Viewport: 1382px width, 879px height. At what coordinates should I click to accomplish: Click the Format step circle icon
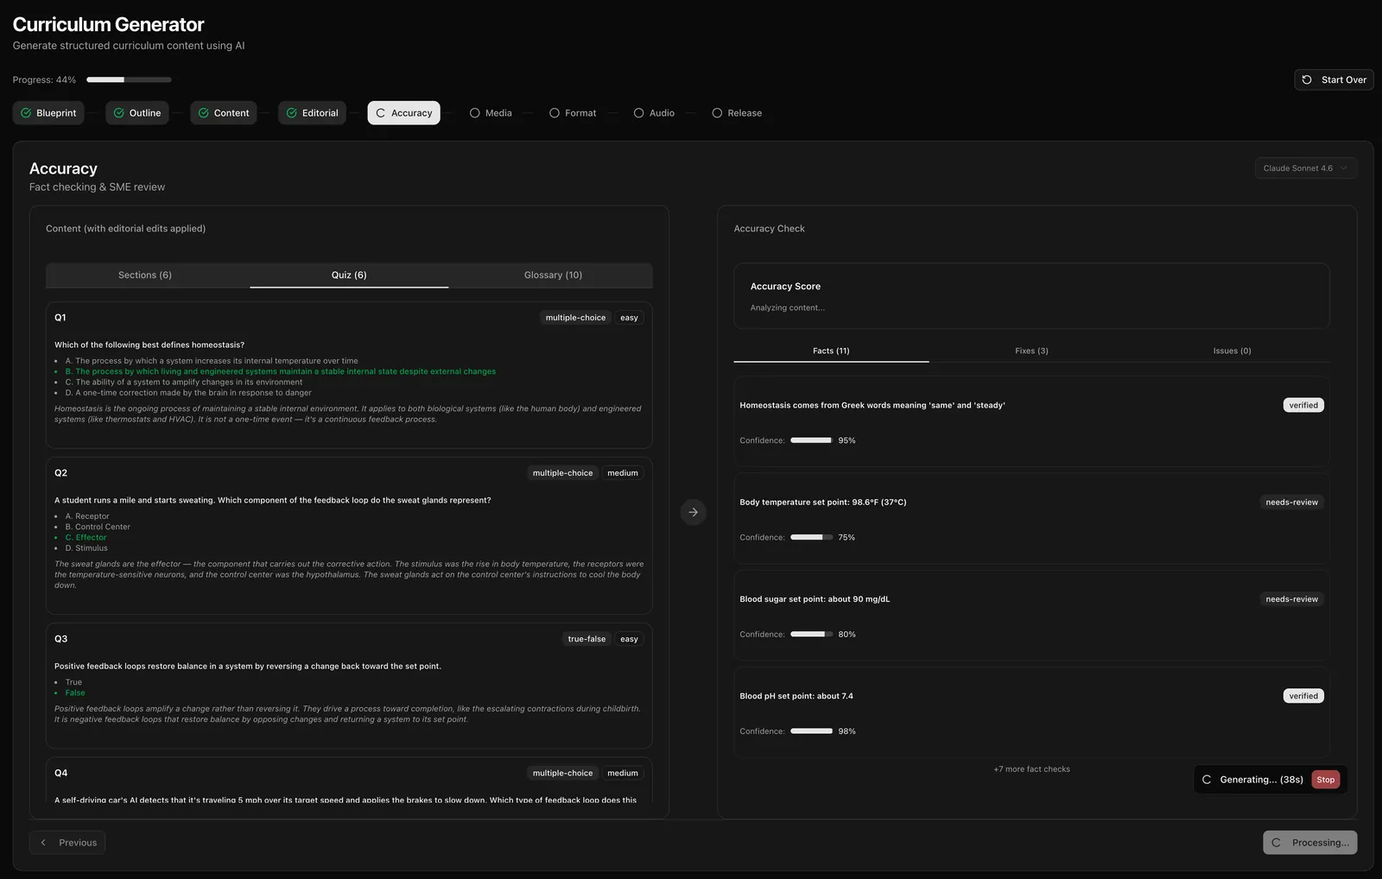point(555,113)
